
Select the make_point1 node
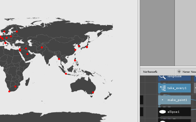pos(174,100)
